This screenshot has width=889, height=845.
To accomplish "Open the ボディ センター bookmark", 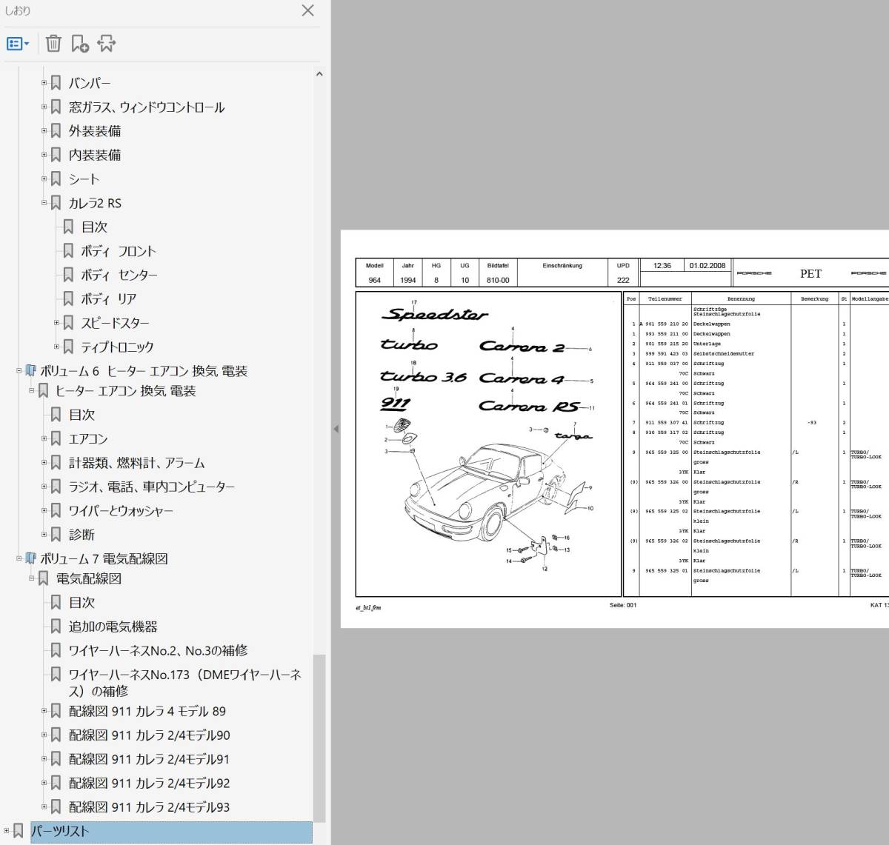I will click(119, 275).
